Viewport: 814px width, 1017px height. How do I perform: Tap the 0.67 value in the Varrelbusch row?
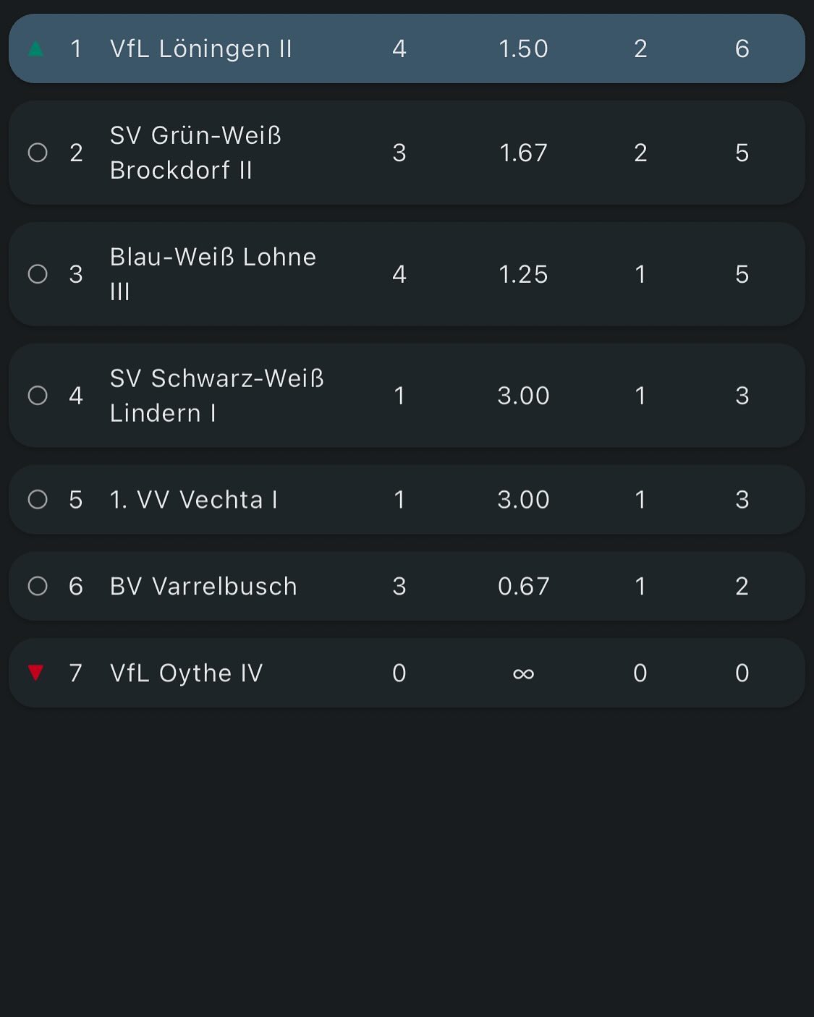(x=523, y=586)
